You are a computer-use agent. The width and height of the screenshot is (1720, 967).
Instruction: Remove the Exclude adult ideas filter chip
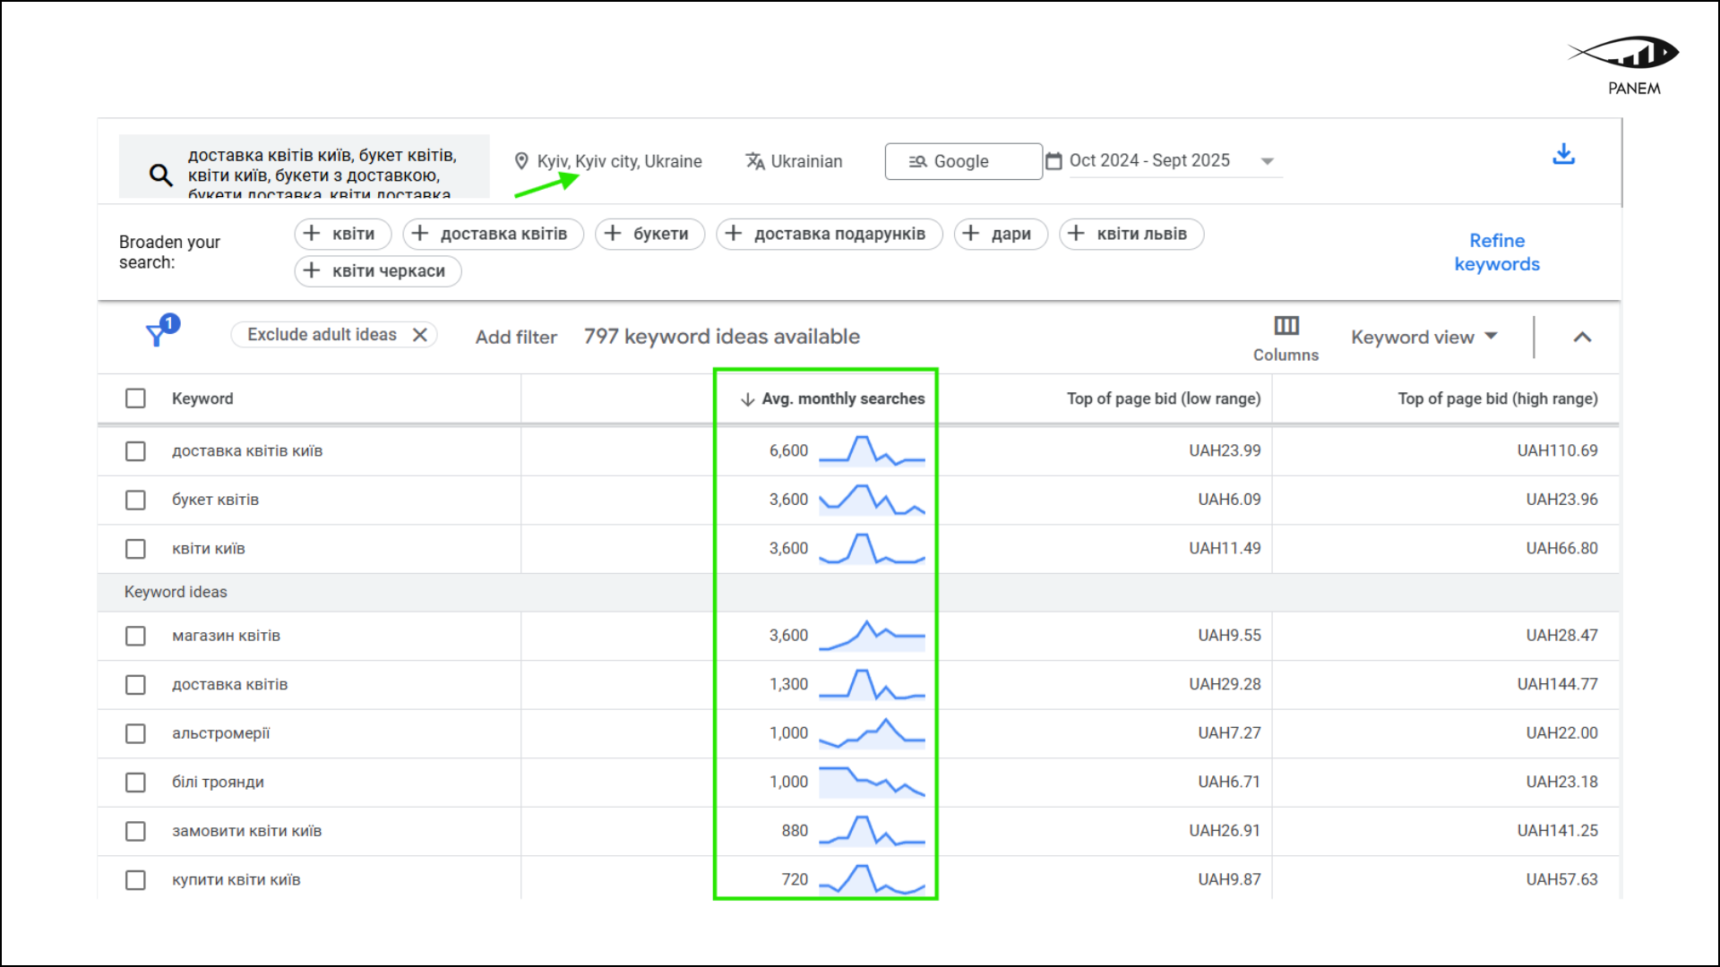pyautogui.click(x=420, y=334)
